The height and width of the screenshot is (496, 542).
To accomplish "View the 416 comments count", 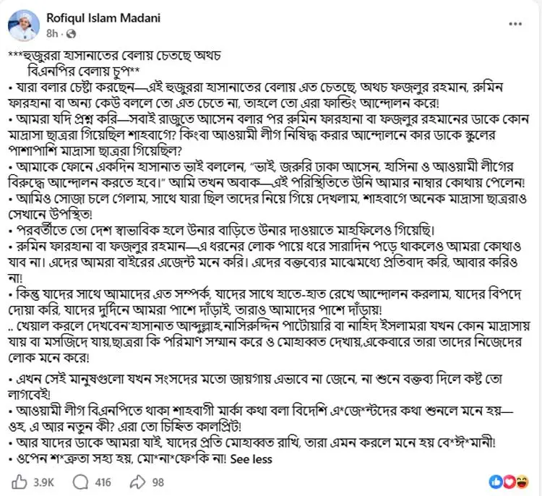I will tap(103, 482).
